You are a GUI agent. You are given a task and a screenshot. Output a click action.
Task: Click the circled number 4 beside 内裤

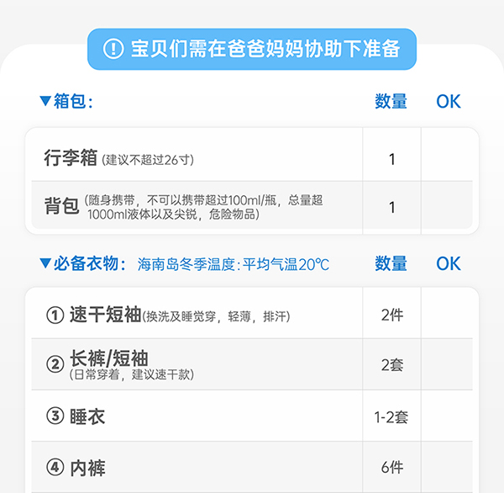click(x=55, y=467)
